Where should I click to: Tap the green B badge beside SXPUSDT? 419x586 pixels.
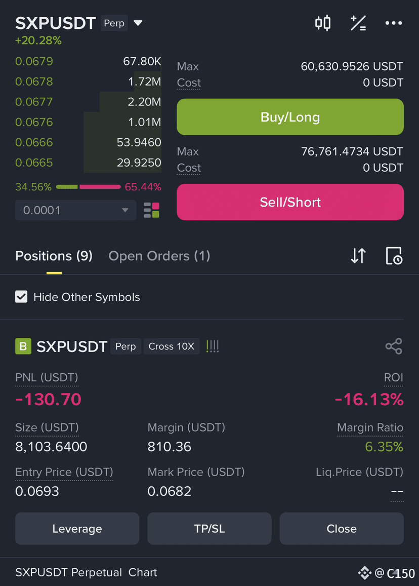23,346
